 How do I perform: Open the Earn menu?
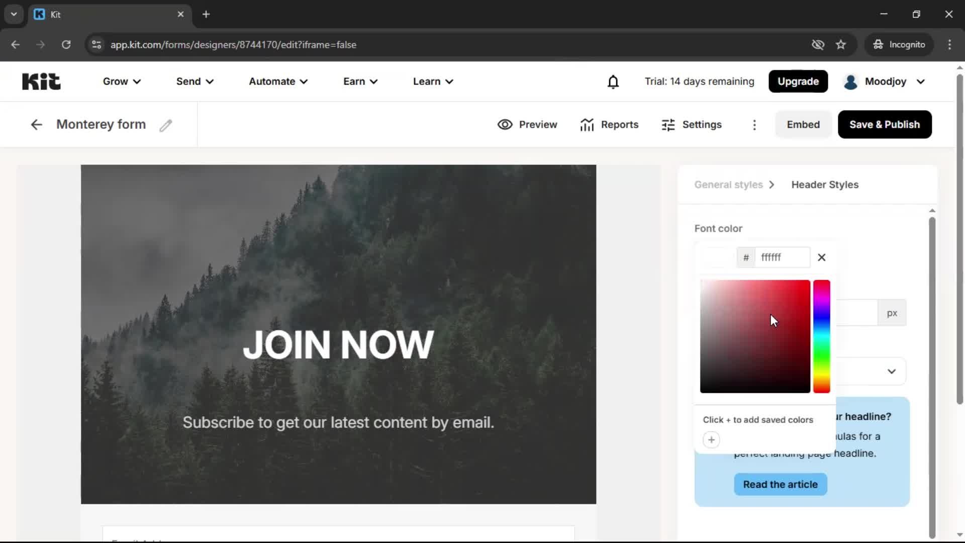[360, 81]
